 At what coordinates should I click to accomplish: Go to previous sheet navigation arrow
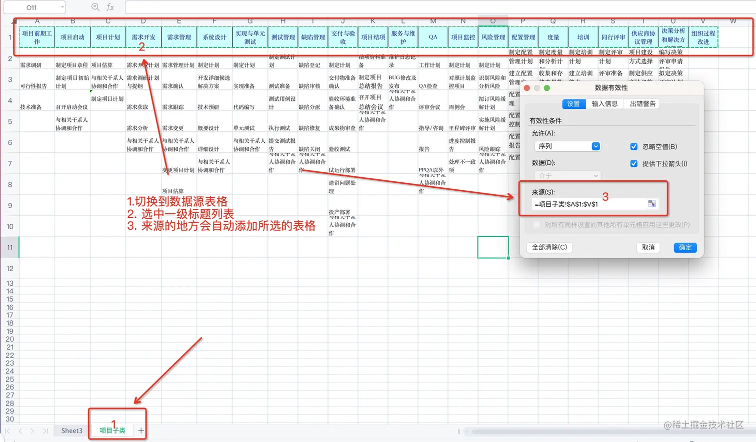click(20, 431)
